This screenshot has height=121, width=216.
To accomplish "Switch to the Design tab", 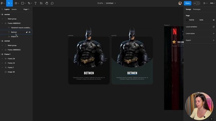I will click(x=188, y=9).
